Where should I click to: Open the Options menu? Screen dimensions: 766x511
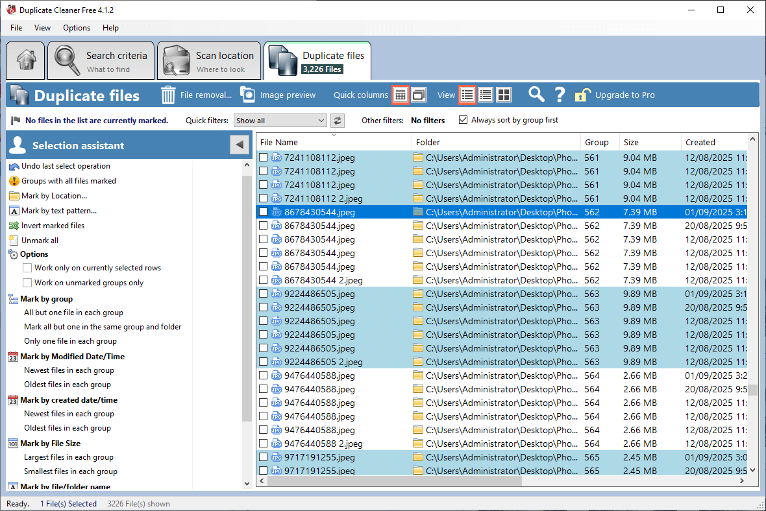(x=76, y=28)
